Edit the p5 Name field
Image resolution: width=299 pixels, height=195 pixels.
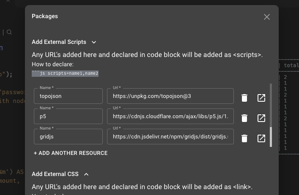pyautogui.click(x=68, y=116)
